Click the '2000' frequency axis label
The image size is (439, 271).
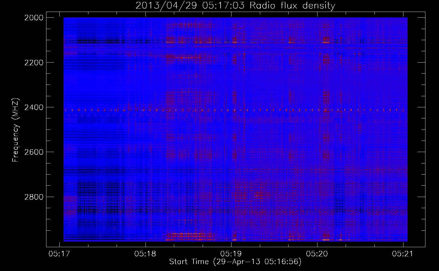pyautogui.click(x=34, y=18)
